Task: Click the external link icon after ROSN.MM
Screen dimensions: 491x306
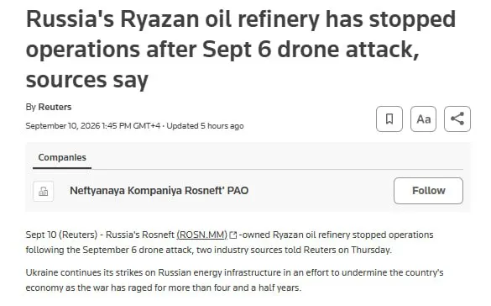Action: pyautogui.click(x=233, y=235)
